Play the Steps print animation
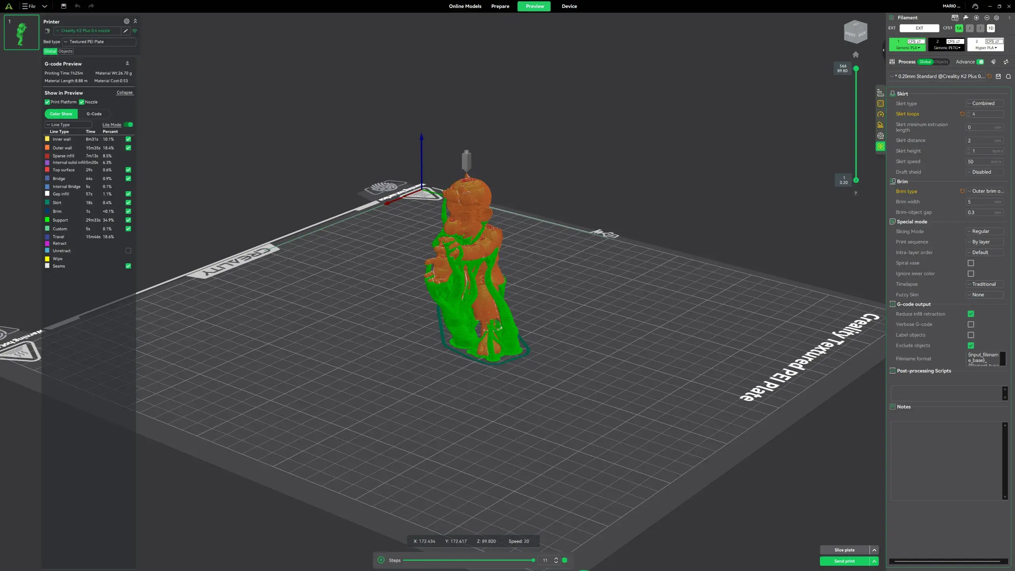This screenshot has width=1015, height=571. point(381,560)
